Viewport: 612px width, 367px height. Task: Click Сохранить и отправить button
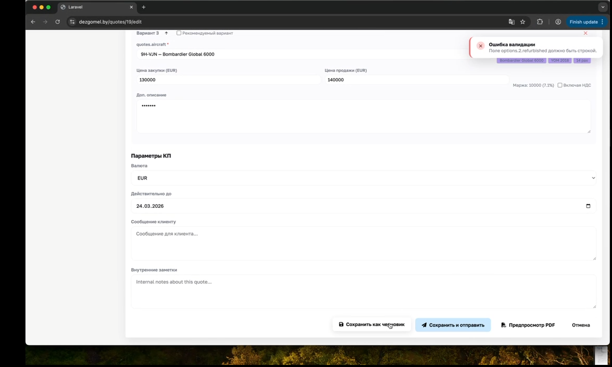tap(453, 325)
